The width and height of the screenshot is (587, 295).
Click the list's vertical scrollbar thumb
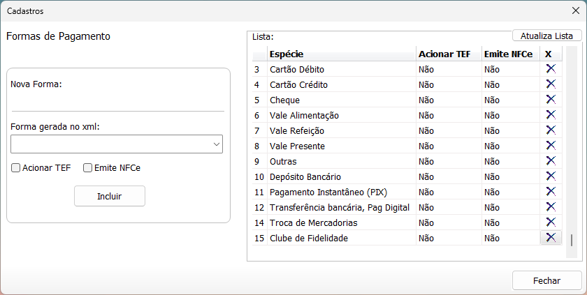(571, 241)
